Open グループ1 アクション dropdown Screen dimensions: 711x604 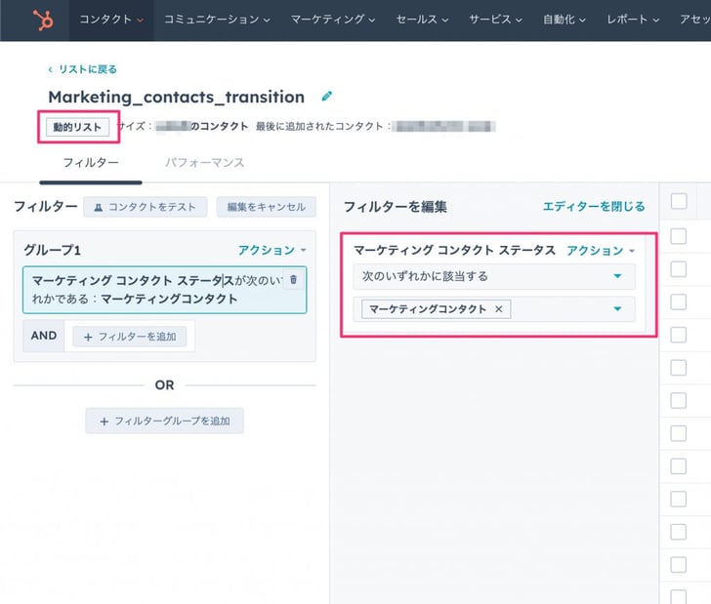(272, 250)
